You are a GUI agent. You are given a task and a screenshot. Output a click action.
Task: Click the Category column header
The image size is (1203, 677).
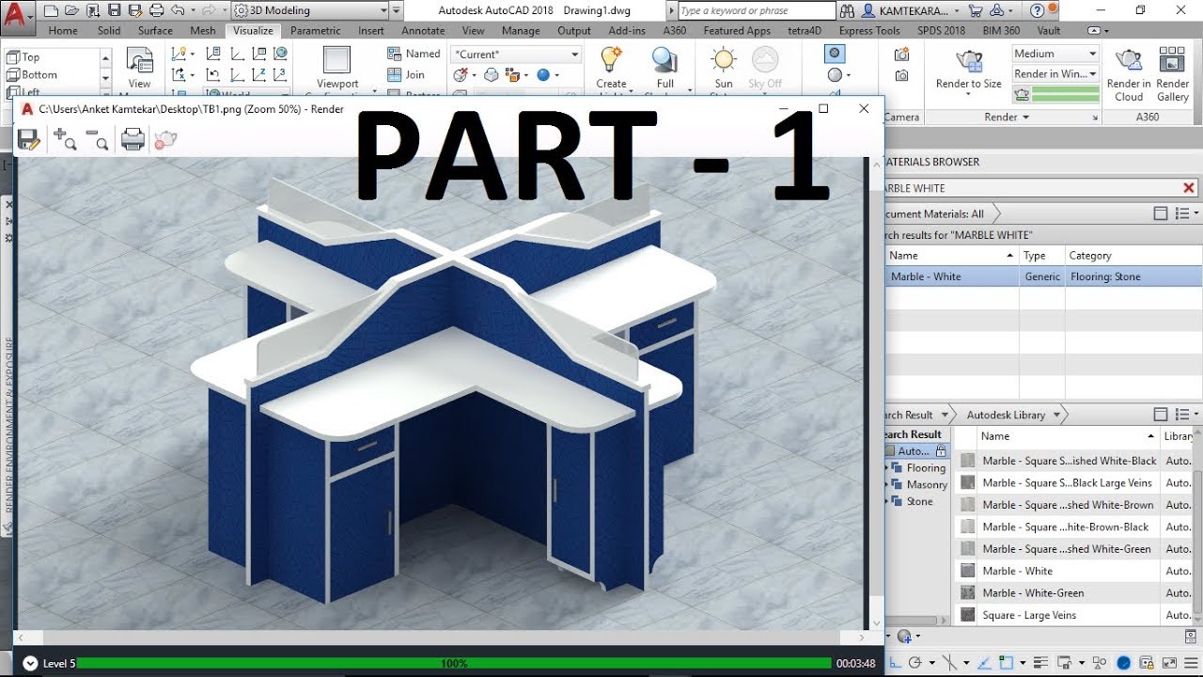tap(1133, 255)
